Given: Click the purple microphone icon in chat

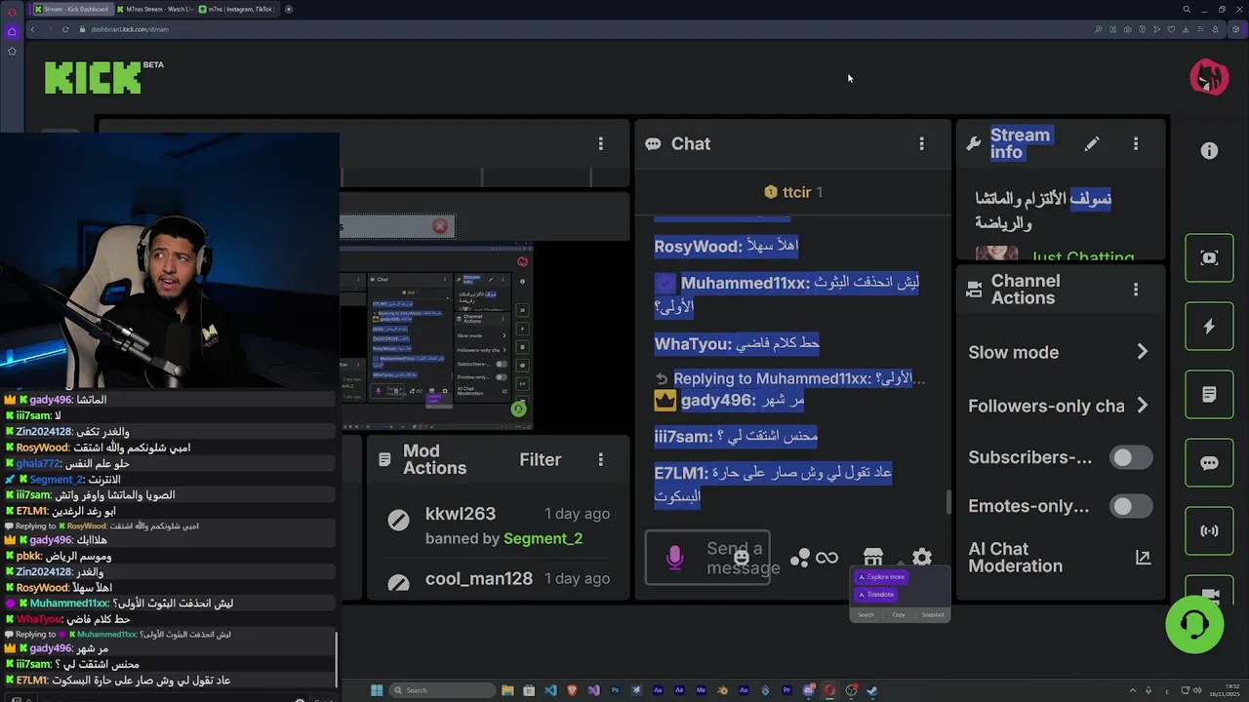Looking at the screenshot, I should [674, 557].
